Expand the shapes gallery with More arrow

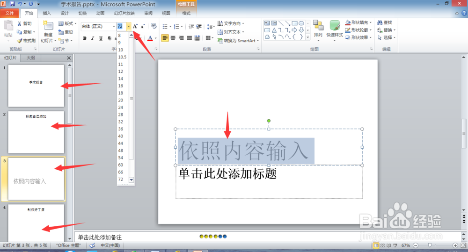point(308,37)
